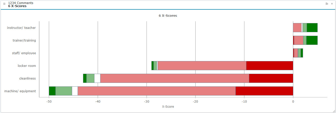Screen dimensions: 336x113
Task: Click the light red segment of trainer/training
Action: (x=299, y=40)
